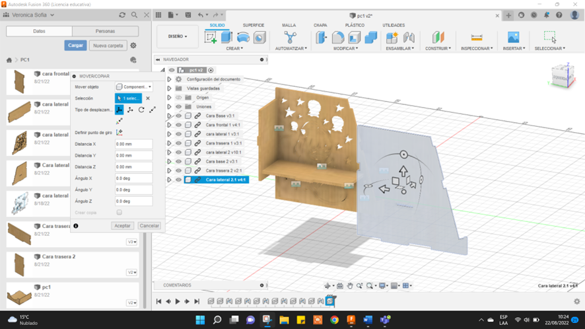
Task: Select the Combine modify tool
Action: (x=371, y=38)
